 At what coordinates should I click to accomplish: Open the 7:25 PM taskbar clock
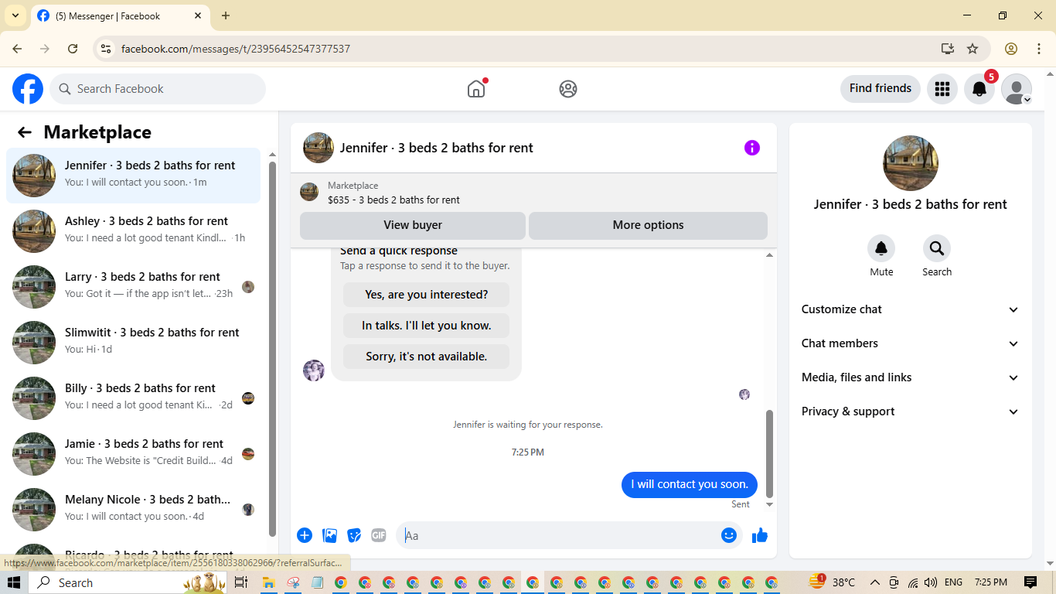[x=991, y=582]
